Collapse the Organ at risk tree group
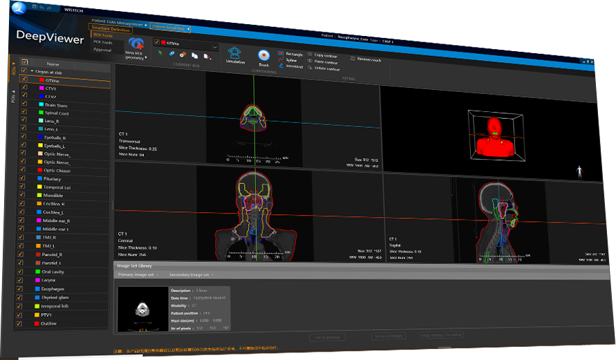 click(x=32, y=71)
